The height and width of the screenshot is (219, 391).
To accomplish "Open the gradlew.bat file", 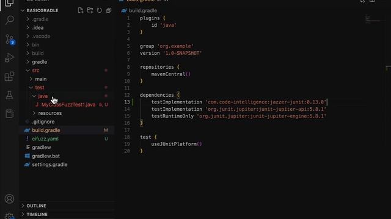I will [x=46, y=156].
